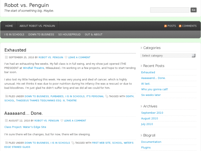Click the tag icon before First Web Site
The image size is (201, 151).
(x=73, y=143)
